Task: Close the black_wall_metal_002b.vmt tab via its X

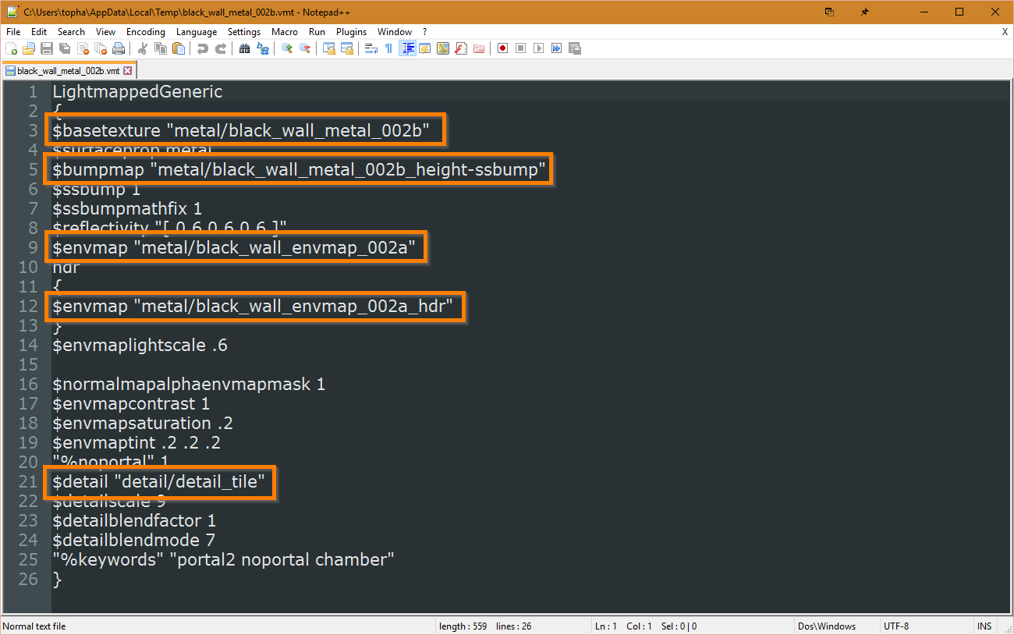Action: pos(128,70)
